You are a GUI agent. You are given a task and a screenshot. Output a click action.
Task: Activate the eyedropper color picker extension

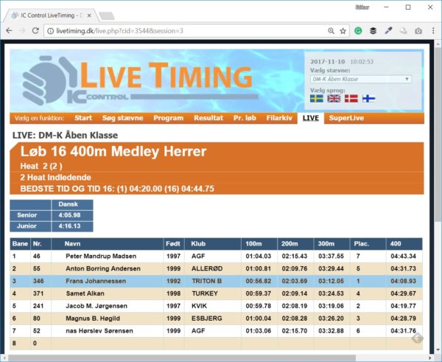point(388,31)
